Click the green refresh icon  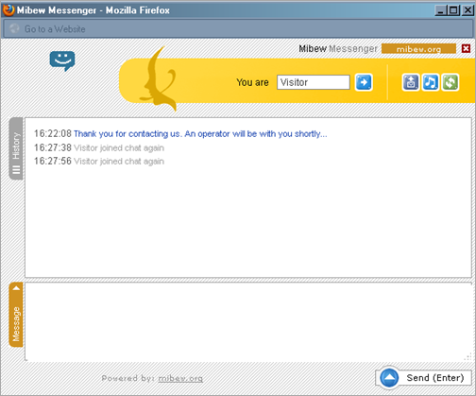pos(450,82)
